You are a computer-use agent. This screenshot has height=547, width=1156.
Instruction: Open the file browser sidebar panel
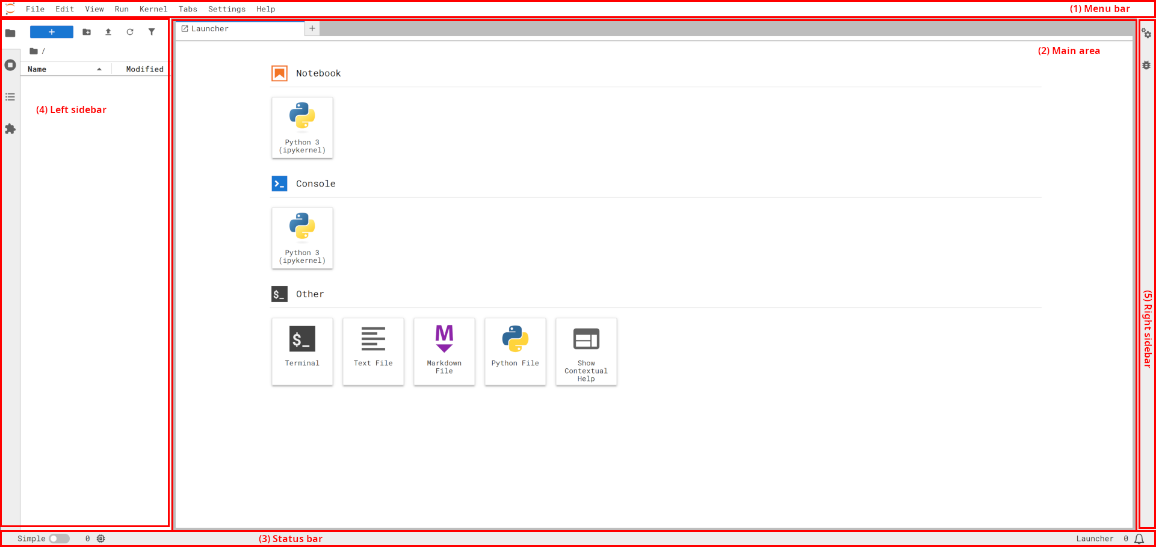(x=10, y=33)
